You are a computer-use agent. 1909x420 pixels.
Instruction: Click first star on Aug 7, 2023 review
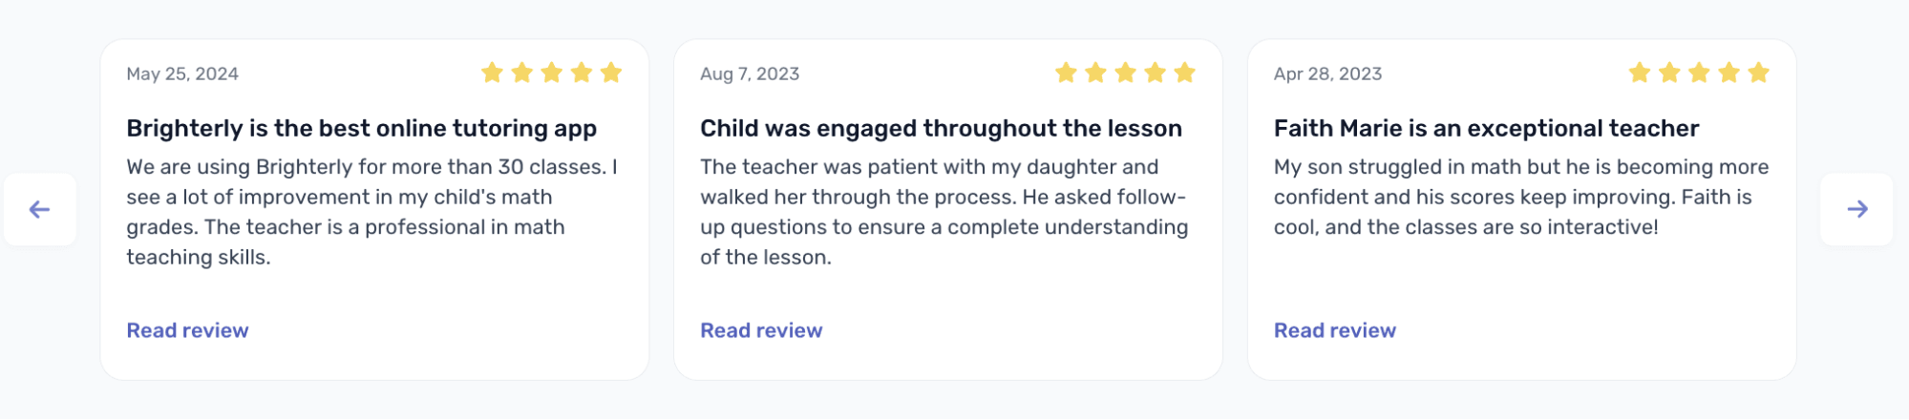tap(1066, 73)
